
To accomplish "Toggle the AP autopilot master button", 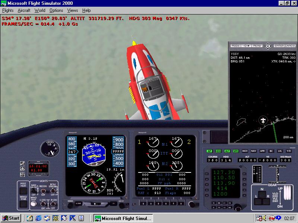I will pyautogui.click(x=209, y=151).
